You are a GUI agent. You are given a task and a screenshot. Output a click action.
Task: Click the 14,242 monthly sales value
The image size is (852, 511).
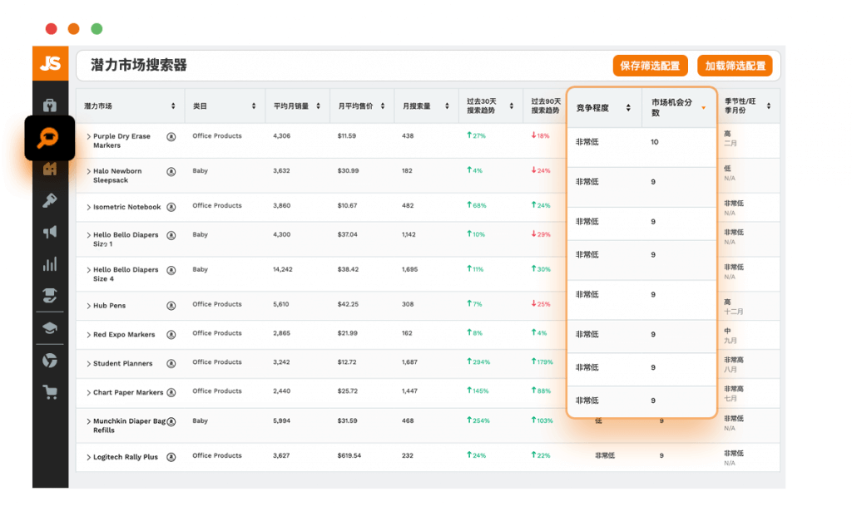click(x=283, y=269)
